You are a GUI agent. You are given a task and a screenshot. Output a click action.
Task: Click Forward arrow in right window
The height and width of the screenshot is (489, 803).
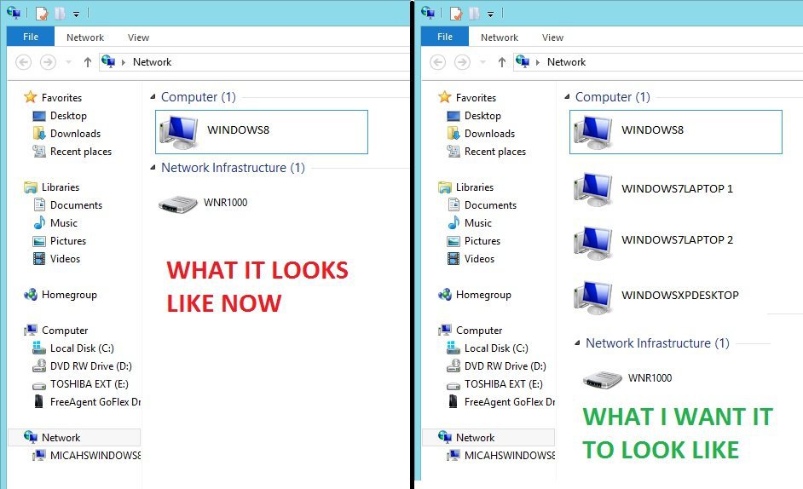(x=462, y=62)
